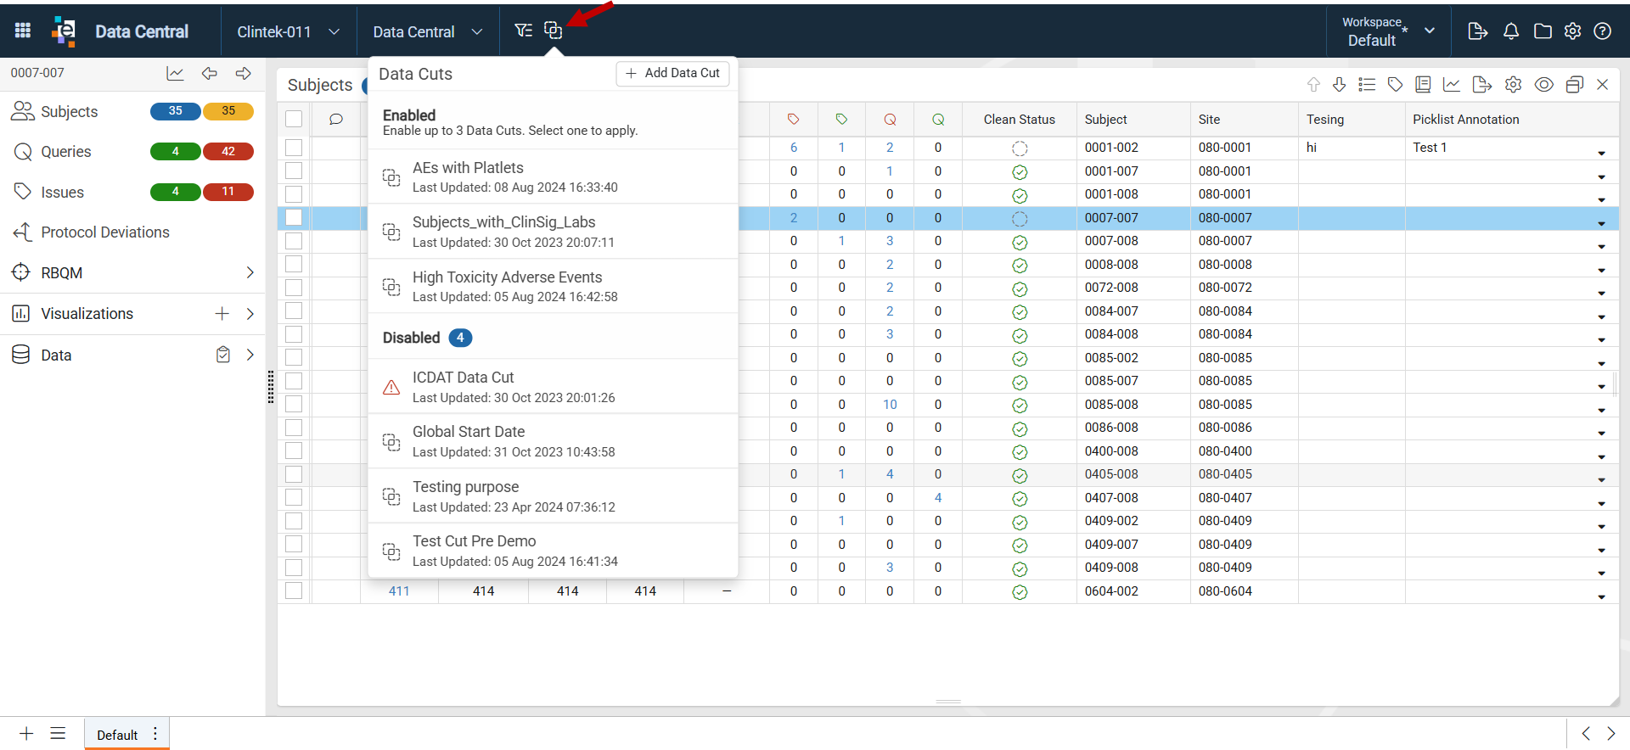Click the sidebar resize handle

tap(271, 387)
